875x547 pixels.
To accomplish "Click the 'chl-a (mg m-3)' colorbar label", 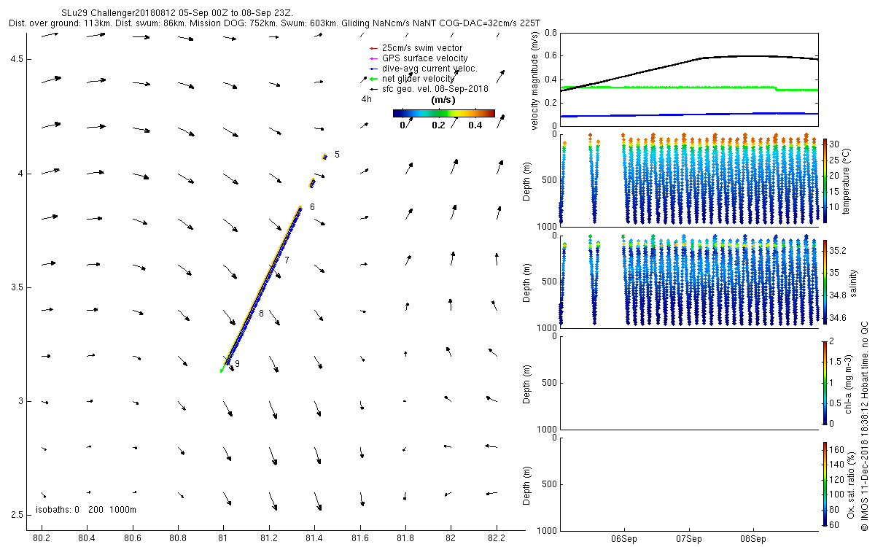I will tap(848, 383).
